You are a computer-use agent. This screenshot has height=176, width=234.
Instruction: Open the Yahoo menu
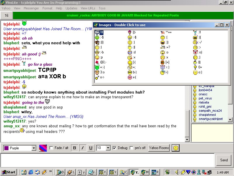click(x=6, y=8)
